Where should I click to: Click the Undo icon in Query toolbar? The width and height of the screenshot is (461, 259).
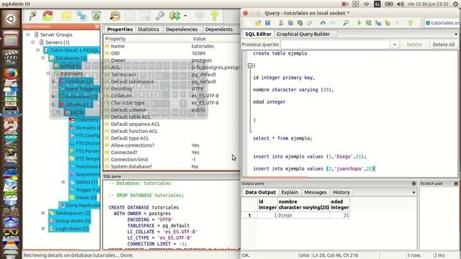coord(323,23)
